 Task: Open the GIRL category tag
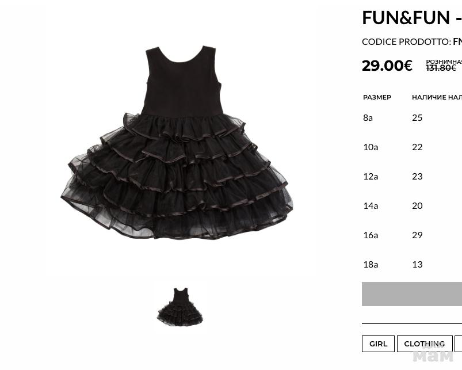378,344
